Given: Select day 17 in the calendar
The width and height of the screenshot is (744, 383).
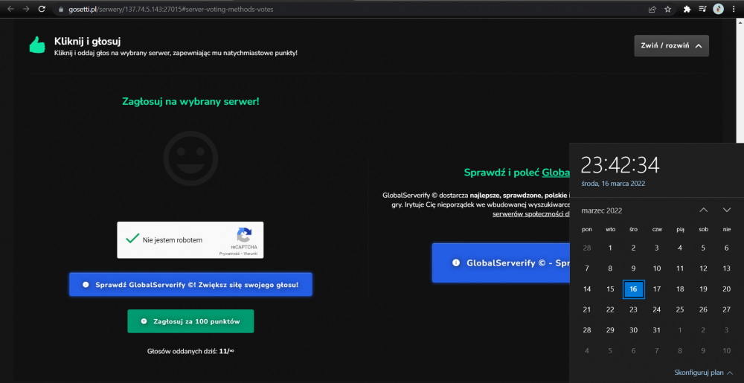Looking at the screenshot, I should point(657,289).
